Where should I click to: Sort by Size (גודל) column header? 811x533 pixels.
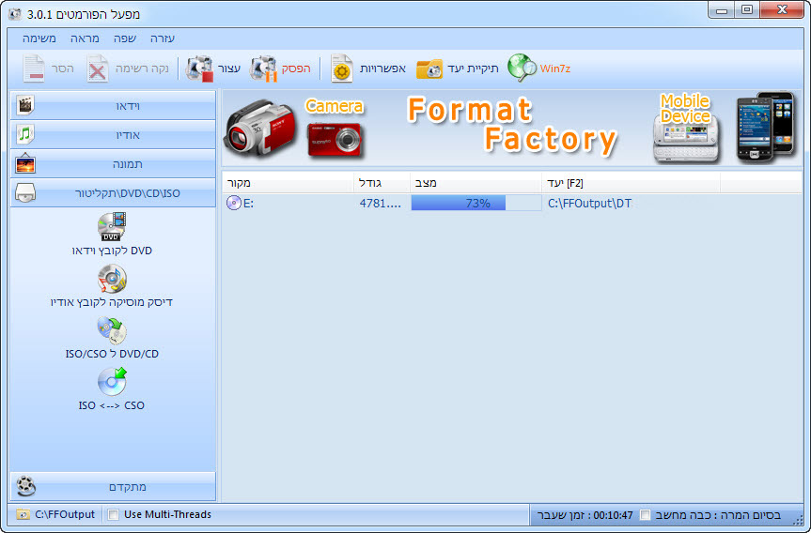point(382,183)
